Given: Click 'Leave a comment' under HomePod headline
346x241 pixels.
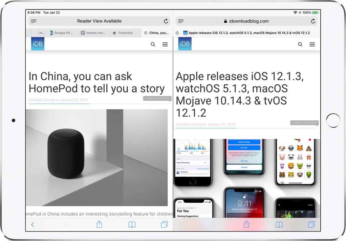Looking at the screenshot, I should point(157,98).
